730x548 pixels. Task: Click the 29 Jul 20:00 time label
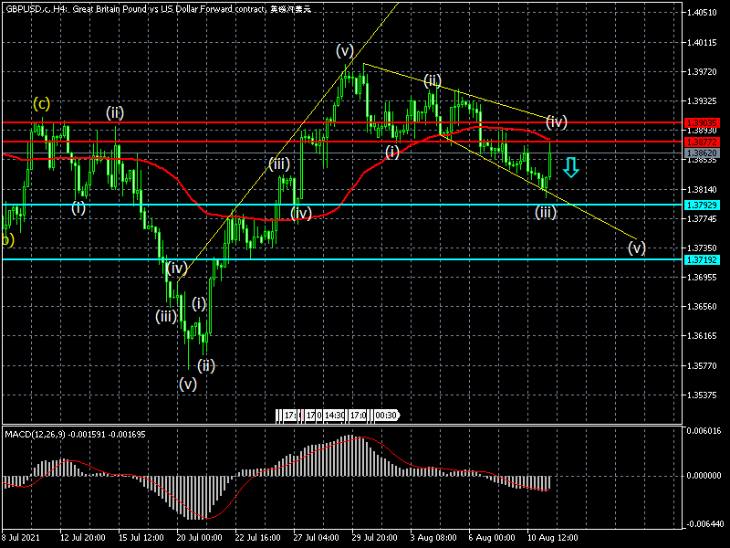(x=375, y=537)
